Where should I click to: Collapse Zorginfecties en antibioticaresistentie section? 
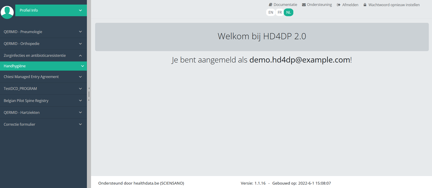[x=80, y=55]
